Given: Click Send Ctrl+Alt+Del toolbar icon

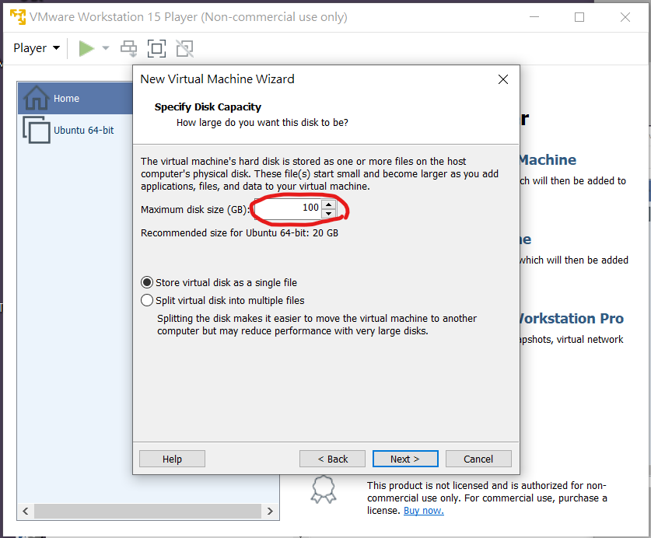Looking at the screenshot, I should (128, 48).
